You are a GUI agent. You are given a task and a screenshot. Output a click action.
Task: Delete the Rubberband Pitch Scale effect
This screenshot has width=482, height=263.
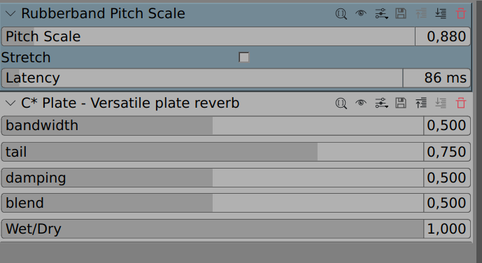coord(461,13)
